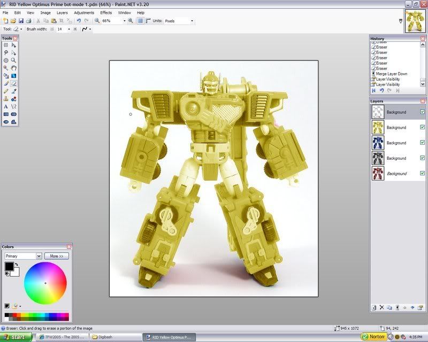Click the Undo arrow in the toolbar
428x342 pixels.
[79, 21]
